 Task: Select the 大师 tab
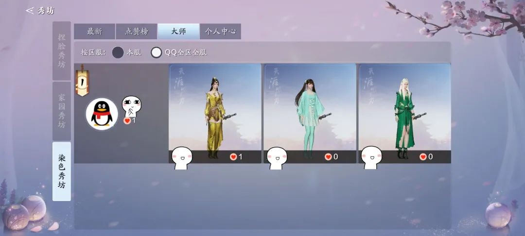[178, 32]
